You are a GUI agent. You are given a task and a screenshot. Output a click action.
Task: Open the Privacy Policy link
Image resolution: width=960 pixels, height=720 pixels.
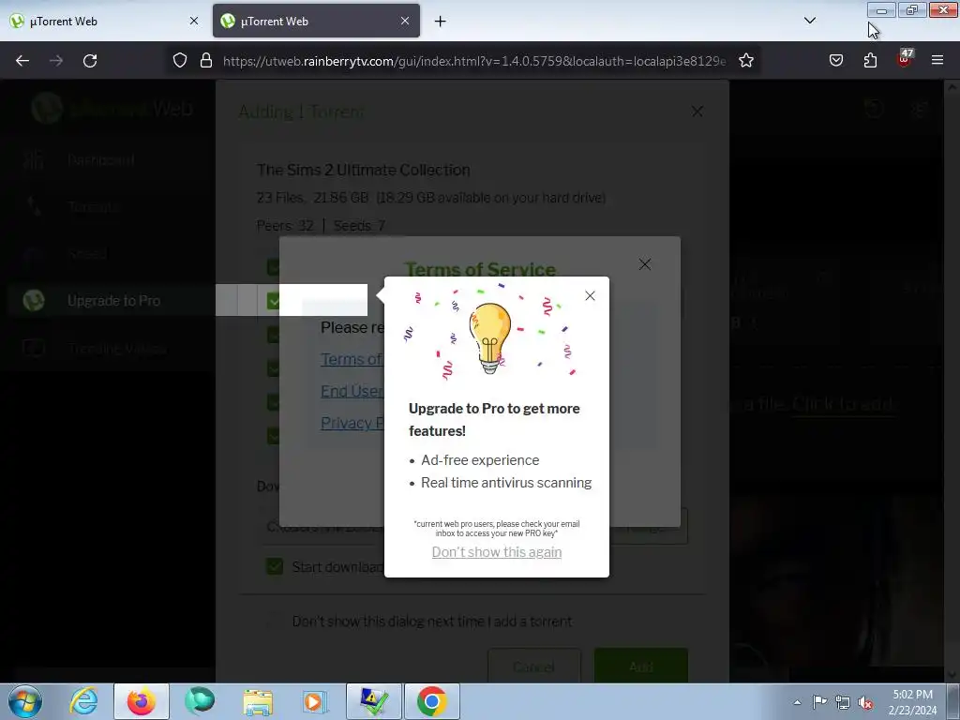point(352,423)
